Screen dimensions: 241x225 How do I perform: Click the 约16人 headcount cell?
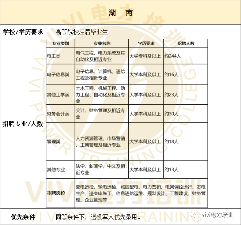[x=186, y=74]
